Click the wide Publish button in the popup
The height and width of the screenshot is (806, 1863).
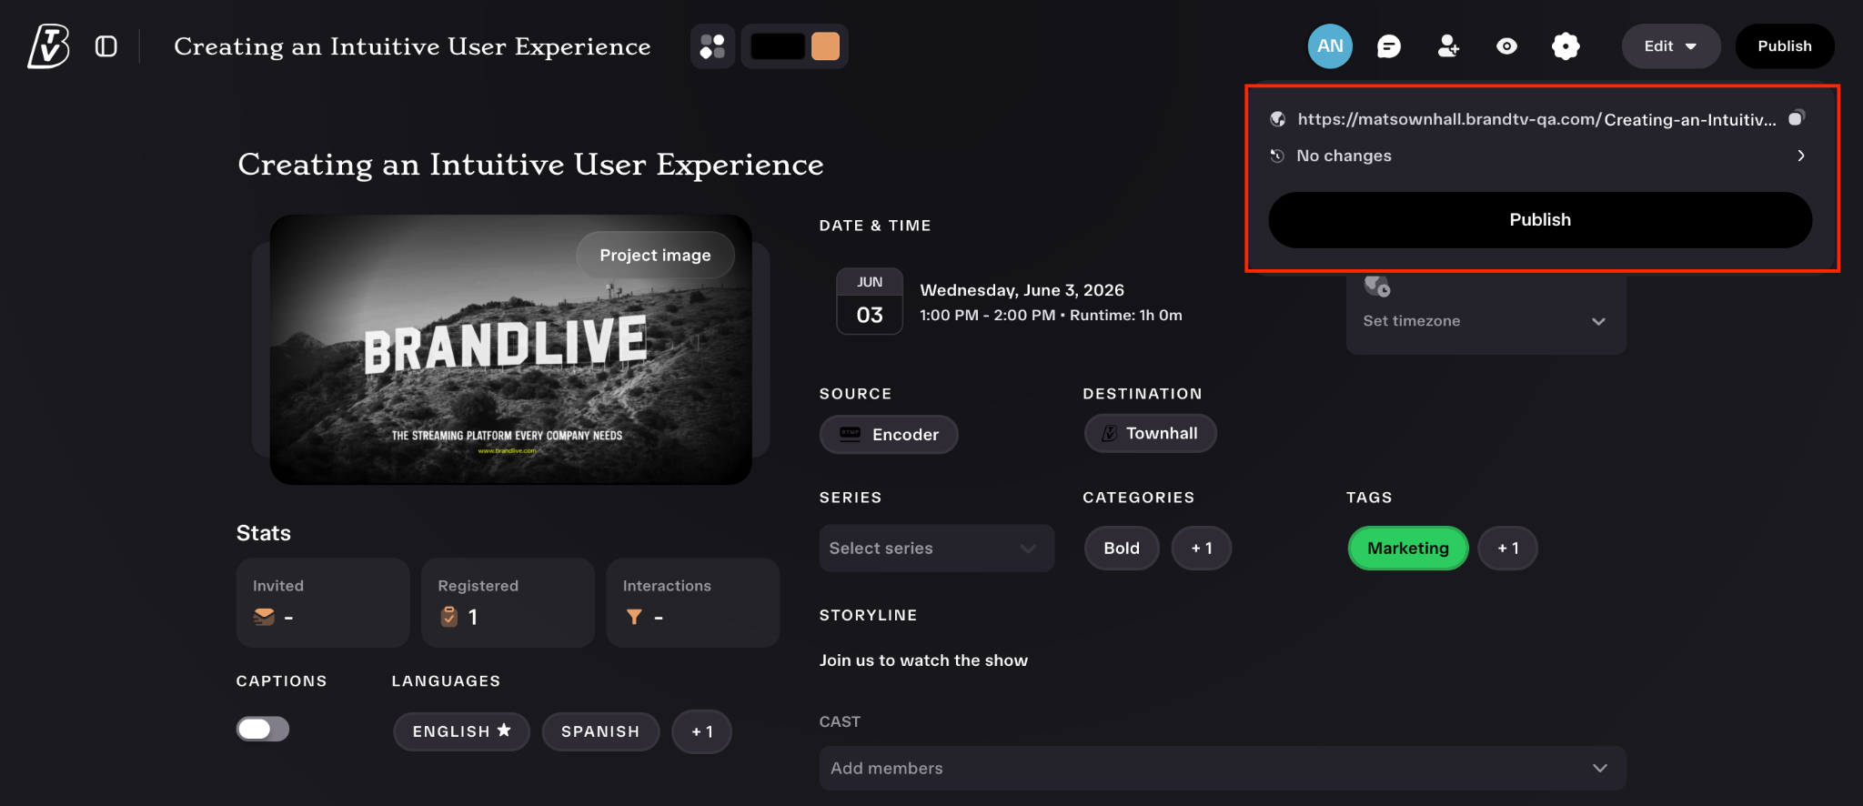[1540, 220]
